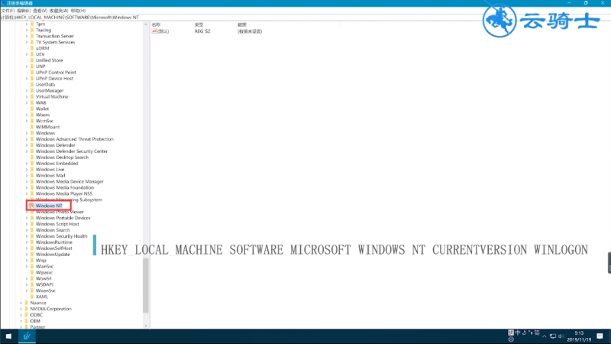
Task: Click the UserData folder icon
Action: point(32,84)
